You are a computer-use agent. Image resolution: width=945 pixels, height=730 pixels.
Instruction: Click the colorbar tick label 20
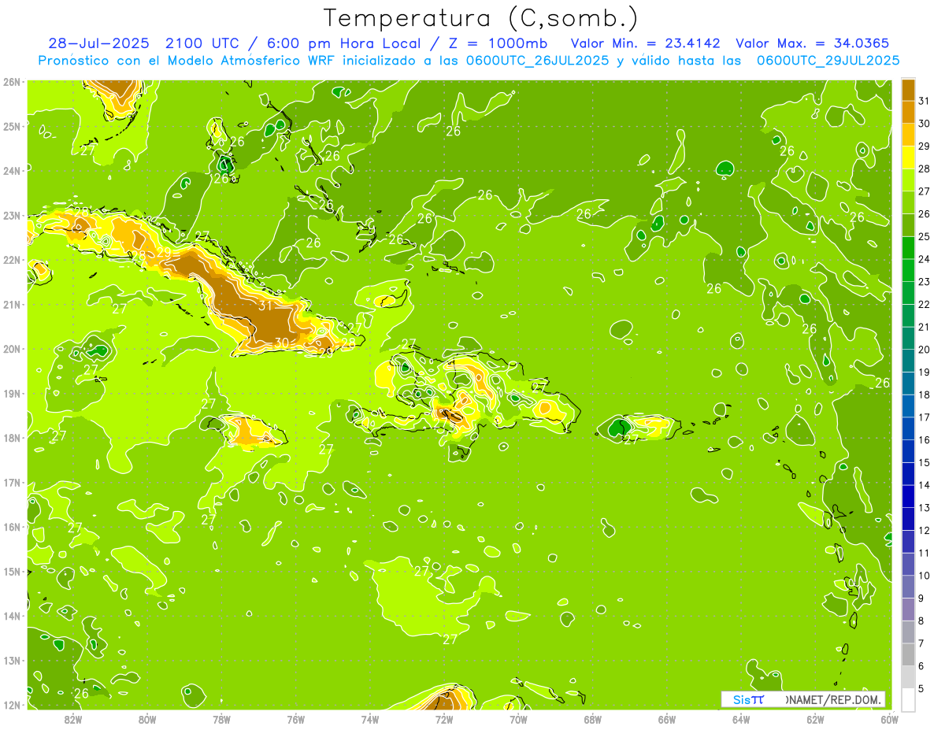(x=924, y=350)
